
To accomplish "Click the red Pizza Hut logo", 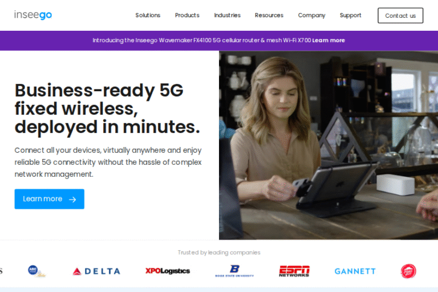I will (408, 271).
